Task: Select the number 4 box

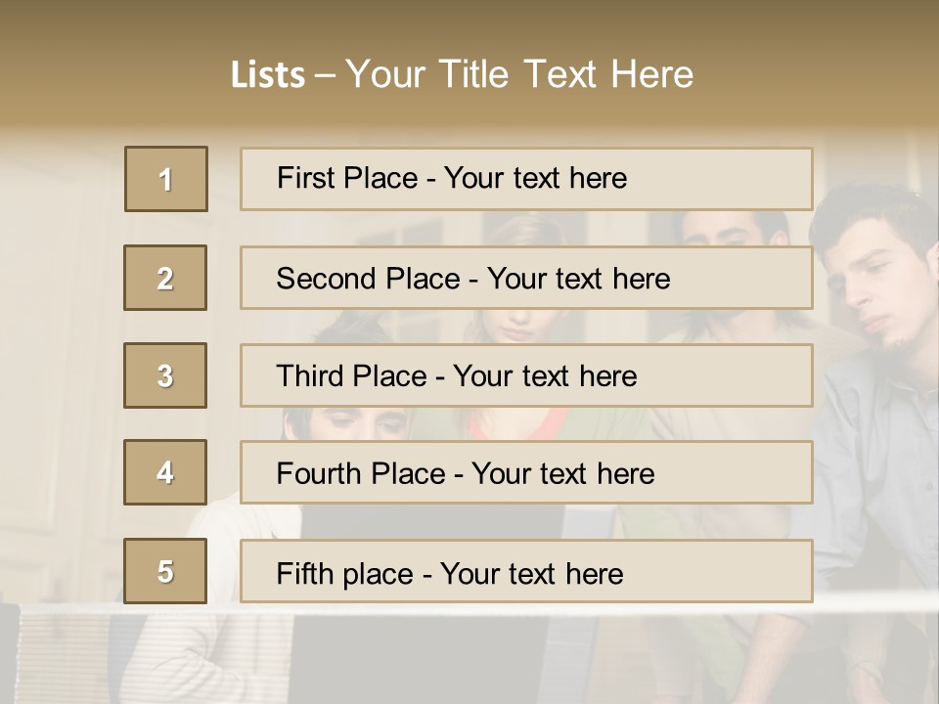Action: click(x=165, y=472)
